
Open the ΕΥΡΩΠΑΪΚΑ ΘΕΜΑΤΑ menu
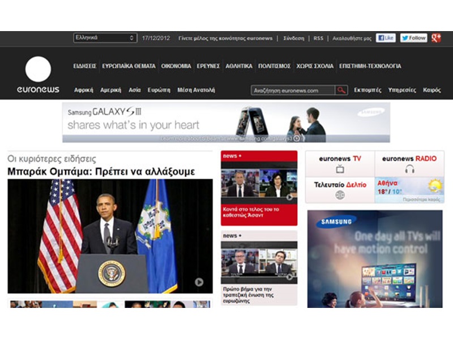coord(129,66)
